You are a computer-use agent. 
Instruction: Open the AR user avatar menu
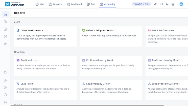coord(181,4)
